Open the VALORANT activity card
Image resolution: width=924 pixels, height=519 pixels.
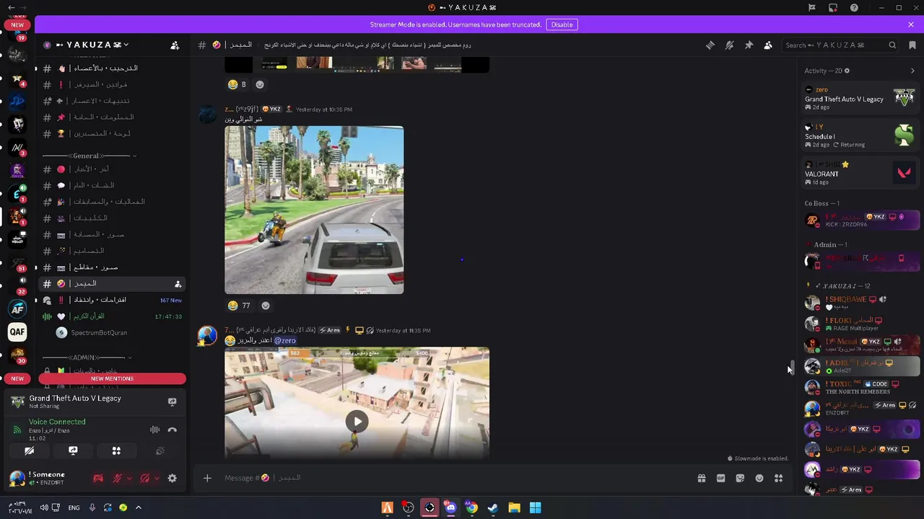[x=860, y=173]
